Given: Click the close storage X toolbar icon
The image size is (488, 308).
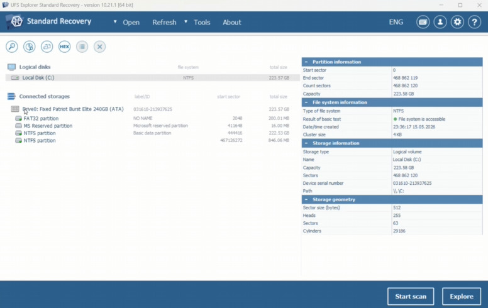Looking at the screenshot, I should click(x=99, y=47).
